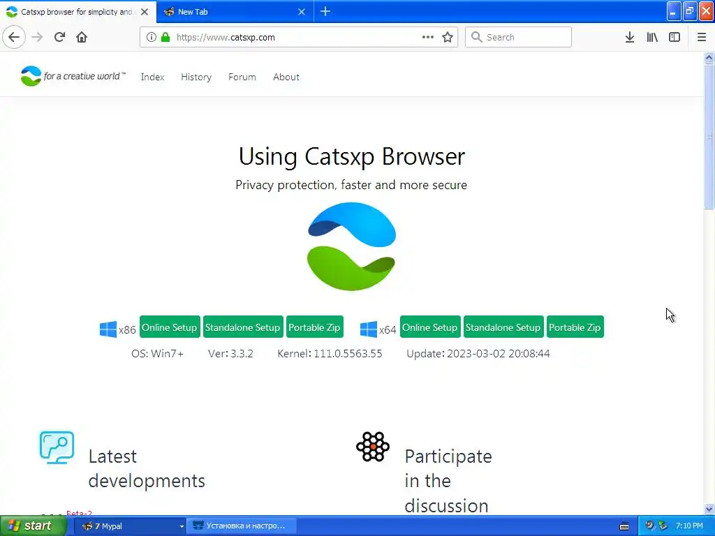Click the page vertical scrollbar thumb
This screenshot has width=715, height=536.
(x=709, y=136)
